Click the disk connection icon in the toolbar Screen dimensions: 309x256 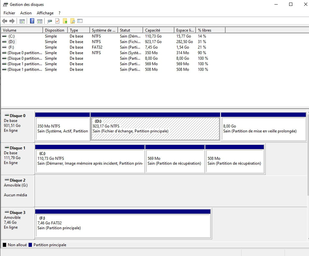[x=50, y=21]
